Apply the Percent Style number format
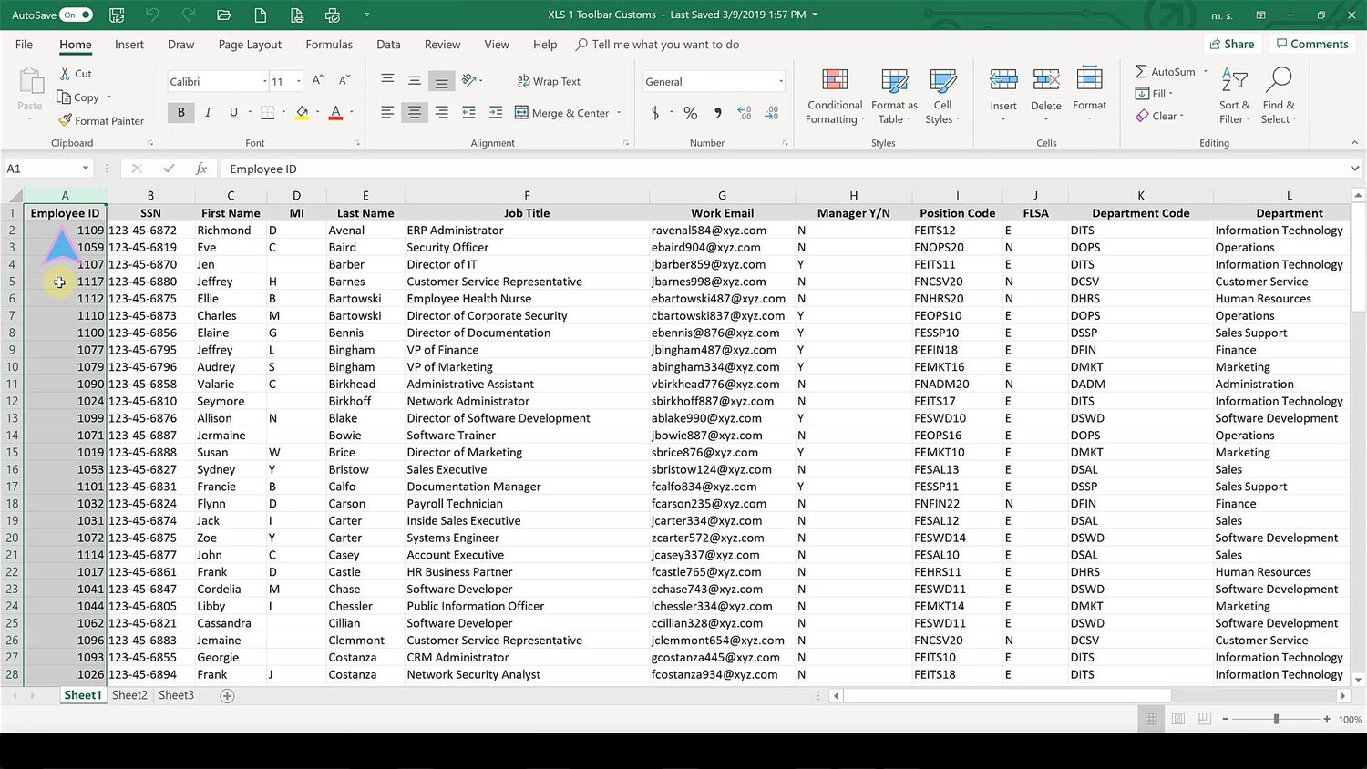1367x769 pixels. click(x=690, y=113)
